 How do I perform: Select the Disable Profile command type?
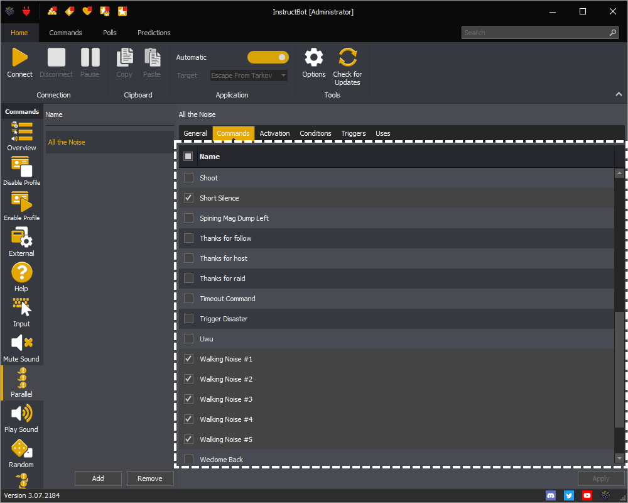21,171
